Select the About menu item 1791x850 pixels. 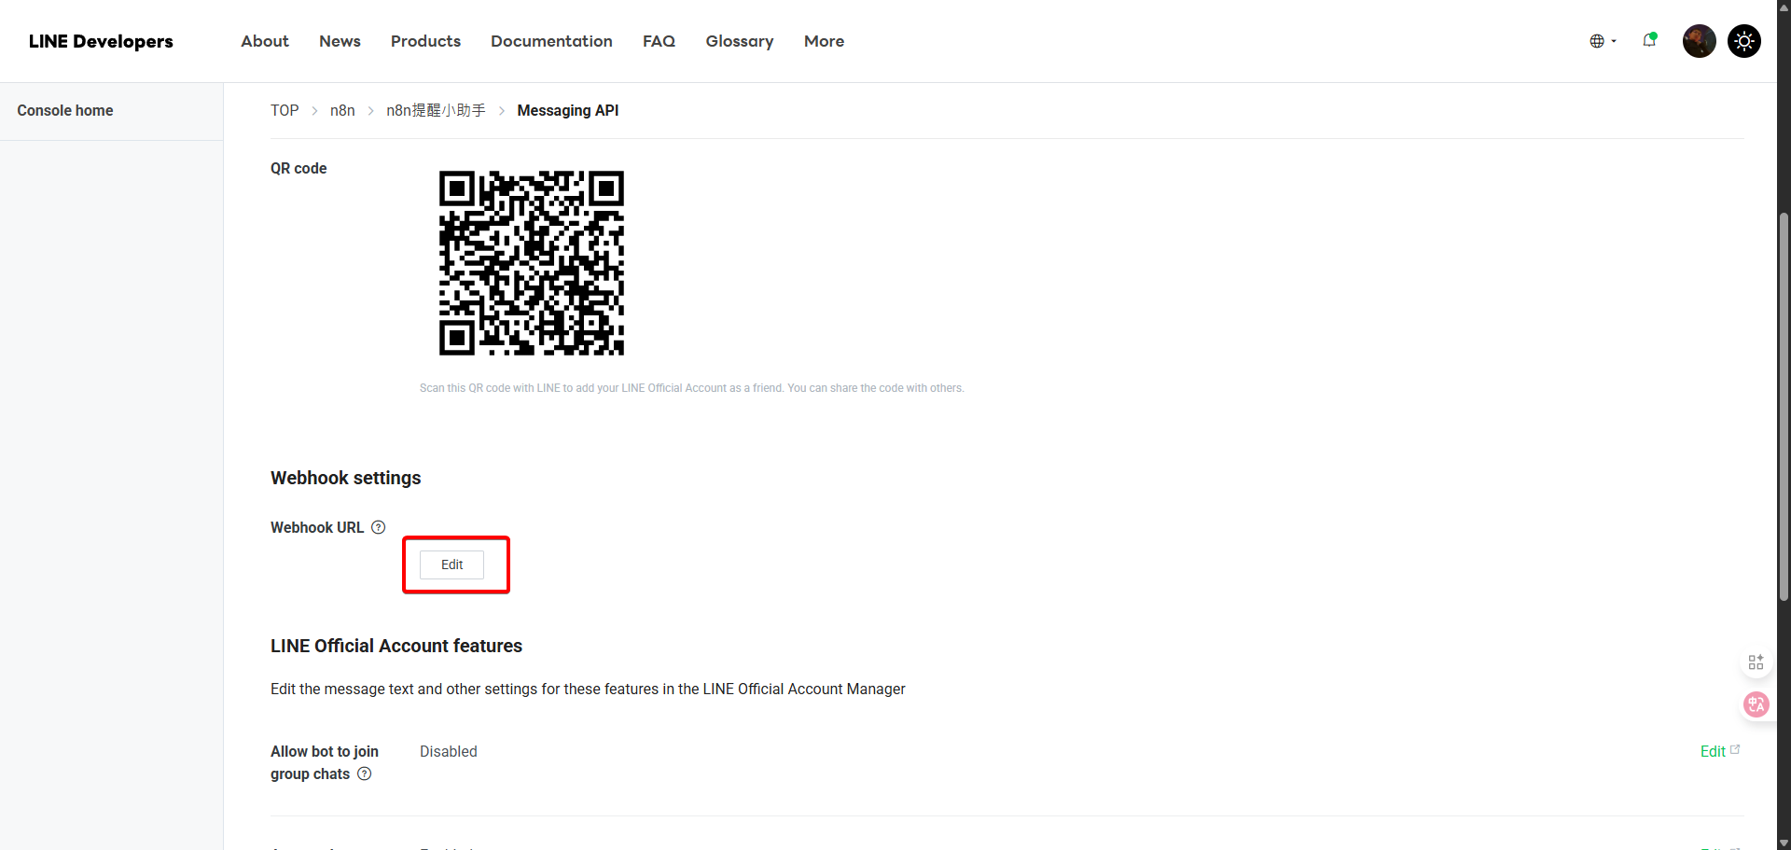(264, 41)
